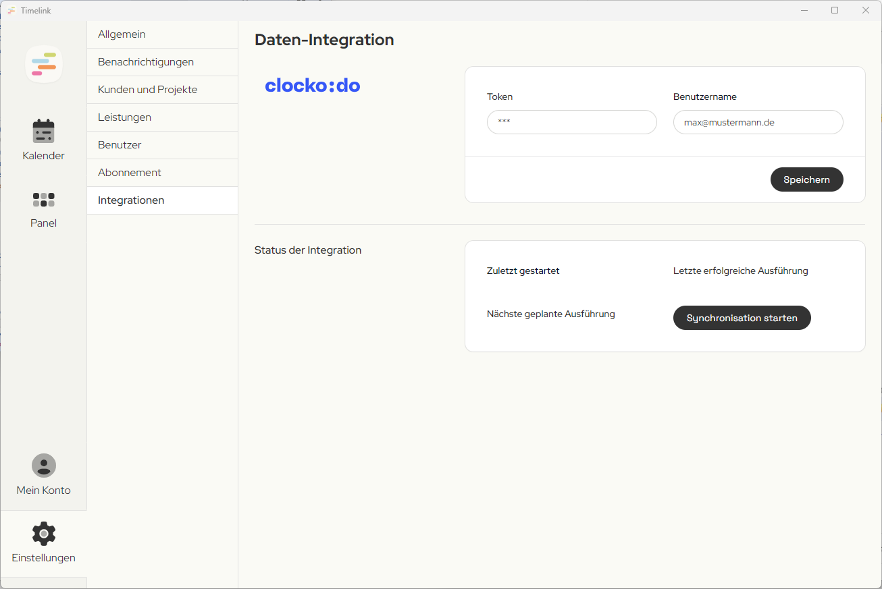Select the Einstellungen gear icon
882x589 pixels.
coord(44,534)
